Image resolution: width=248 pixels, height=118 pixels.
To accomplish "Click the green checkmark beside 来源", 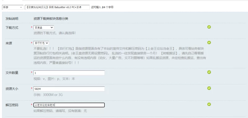I will point(209,42).
